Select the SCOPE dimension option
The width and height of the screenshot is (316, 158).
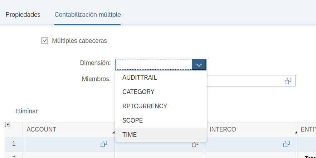[132, 120]
